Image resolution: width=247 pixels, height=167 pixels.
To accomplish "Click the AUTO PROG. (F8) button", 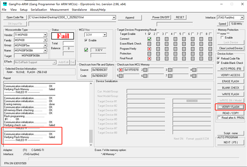I will pyautogui.click(x=231, y=69).
